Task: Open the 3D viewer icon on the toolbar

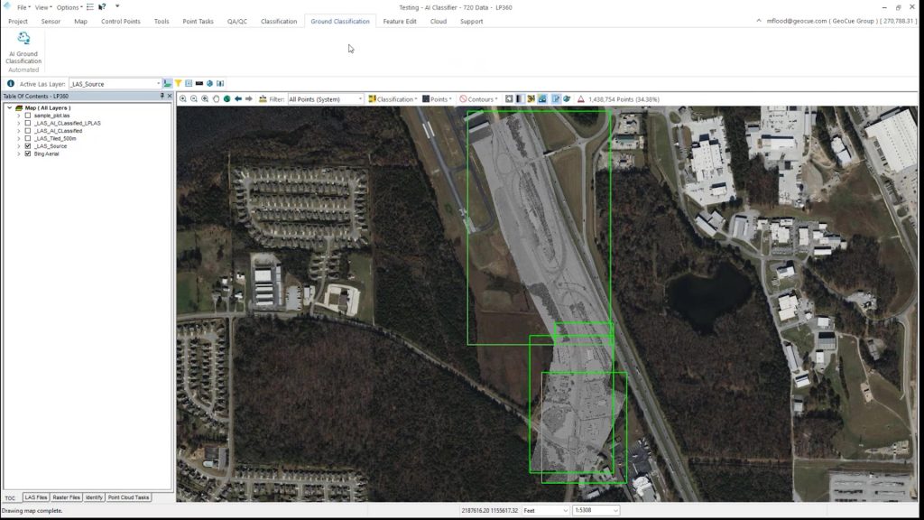Action: (x=531, y=99)
